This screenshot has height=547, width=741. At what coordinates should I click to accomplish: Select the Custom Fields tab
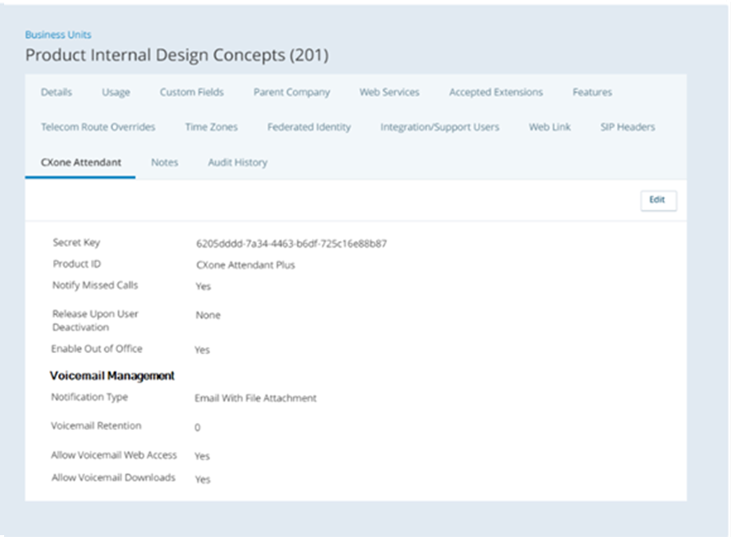tap(191, 92)
